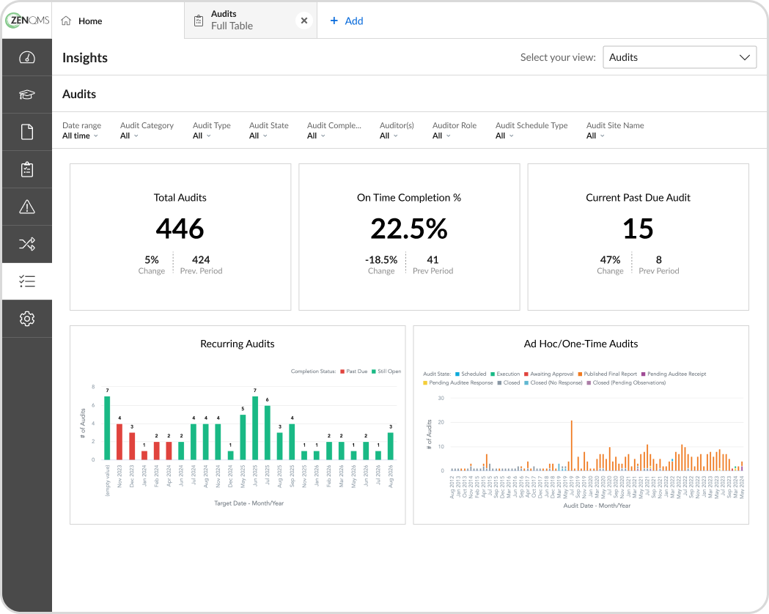
Task: Click the highlighted checklist insights icon
Action: [26, 281]
